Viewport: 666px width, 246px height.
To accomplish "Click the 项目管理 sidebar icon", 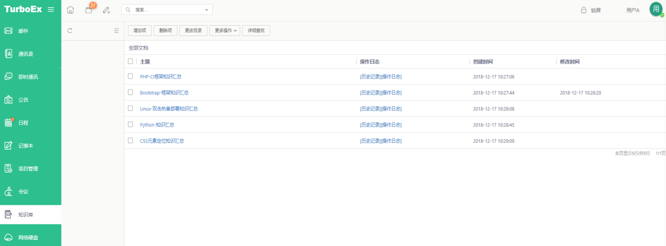I will 8,168.
